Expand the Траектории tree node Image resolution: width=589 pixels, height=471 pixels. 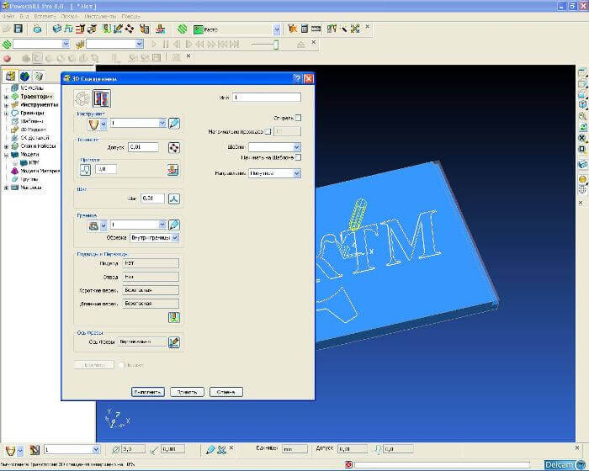tap(6, 97)
